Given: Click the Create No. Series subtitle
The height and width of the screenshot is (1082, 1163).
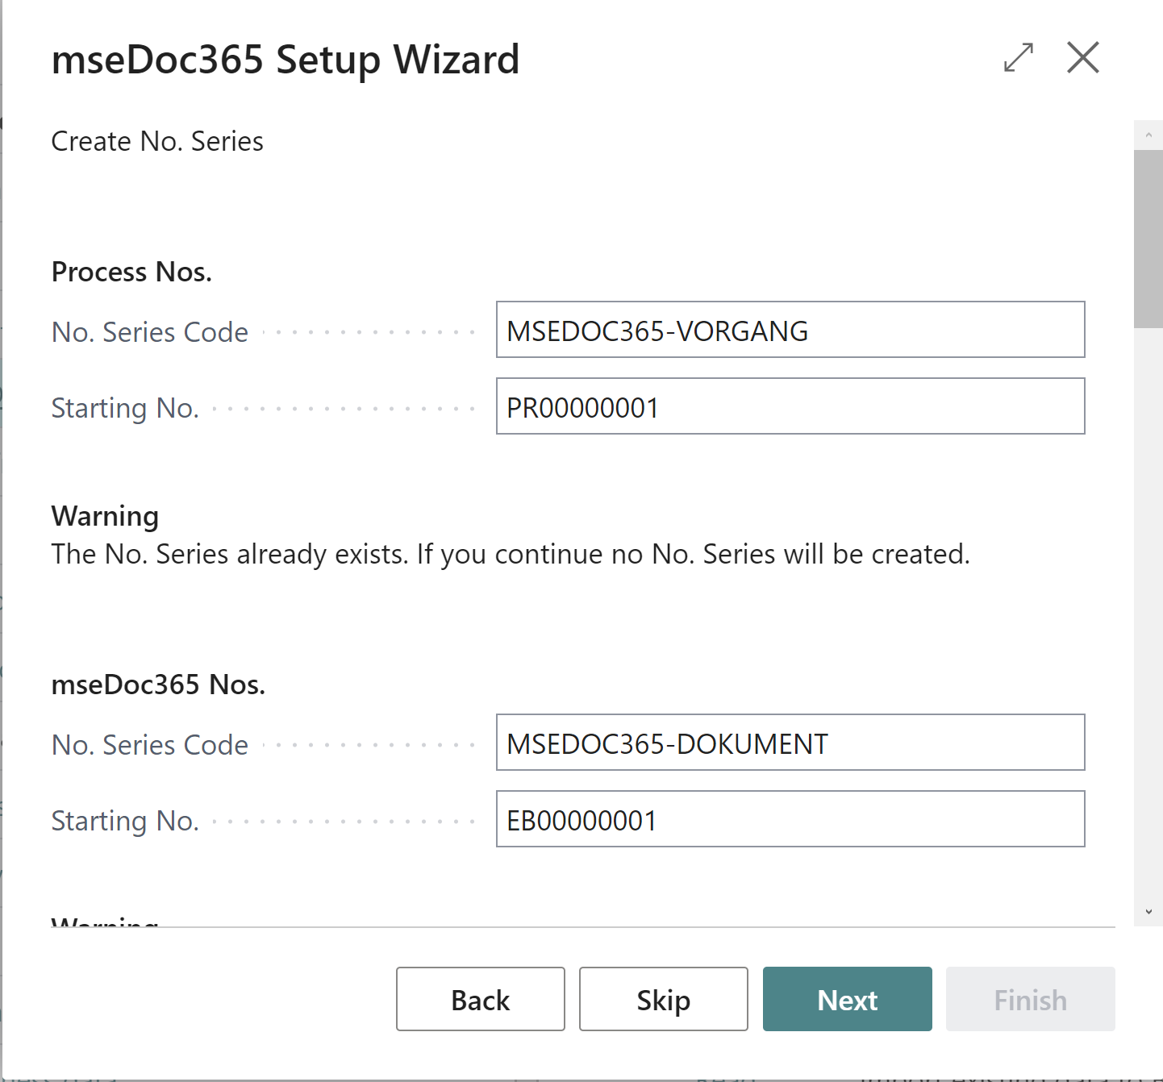Looking at the screenshot, I should click(157, 140).
